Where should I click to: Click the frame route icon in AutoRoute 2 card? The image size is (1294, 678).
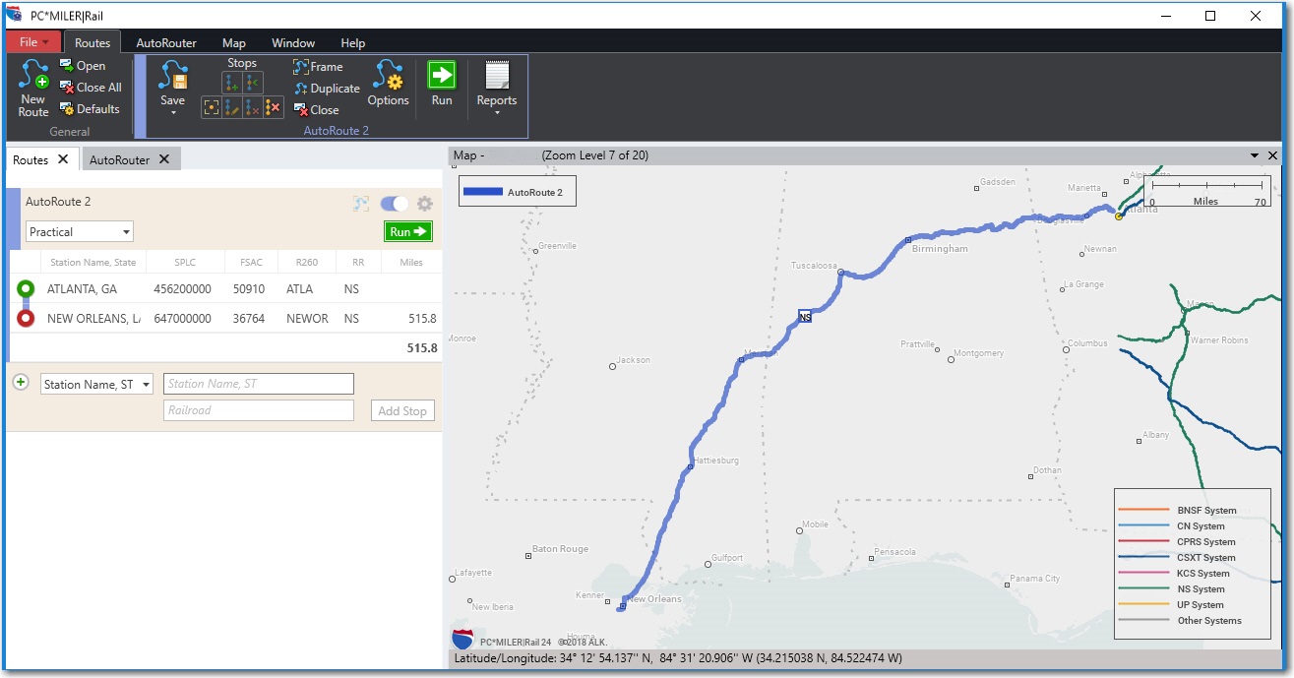(x=361, y=204)
